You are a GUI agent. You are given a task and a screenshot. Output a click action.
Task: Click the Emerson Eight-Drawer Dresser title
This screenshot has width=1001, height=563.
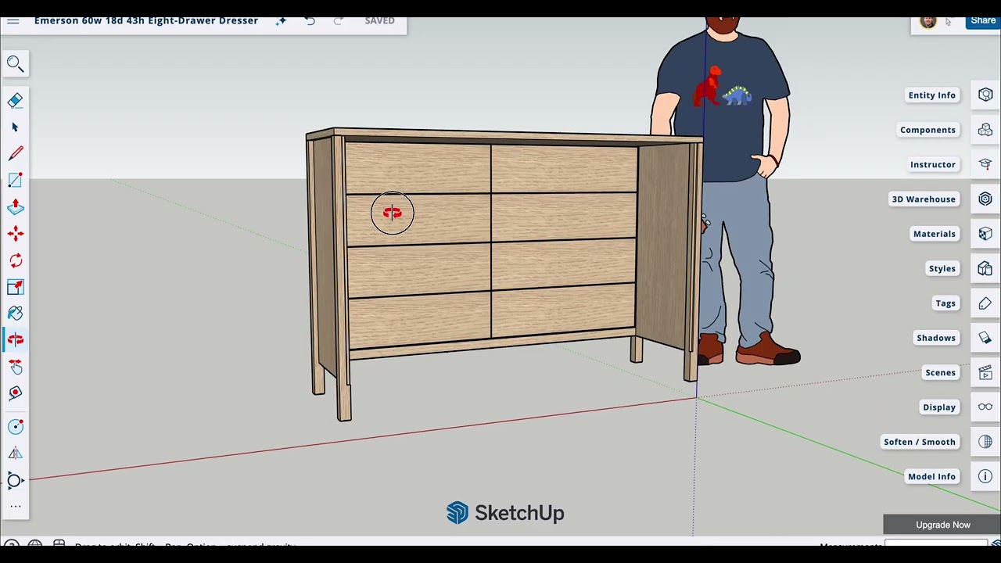(x=146, y=21)
